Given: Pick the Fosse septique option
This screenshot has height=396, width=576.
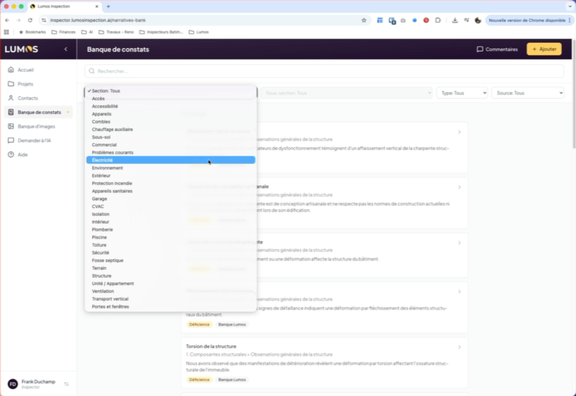Looking at the screenshot, I should (171, 260).
